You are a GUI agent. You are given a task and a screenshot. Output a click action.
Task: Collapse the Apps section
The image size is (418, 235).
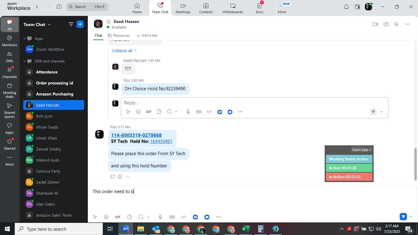[x=25, y=39]
